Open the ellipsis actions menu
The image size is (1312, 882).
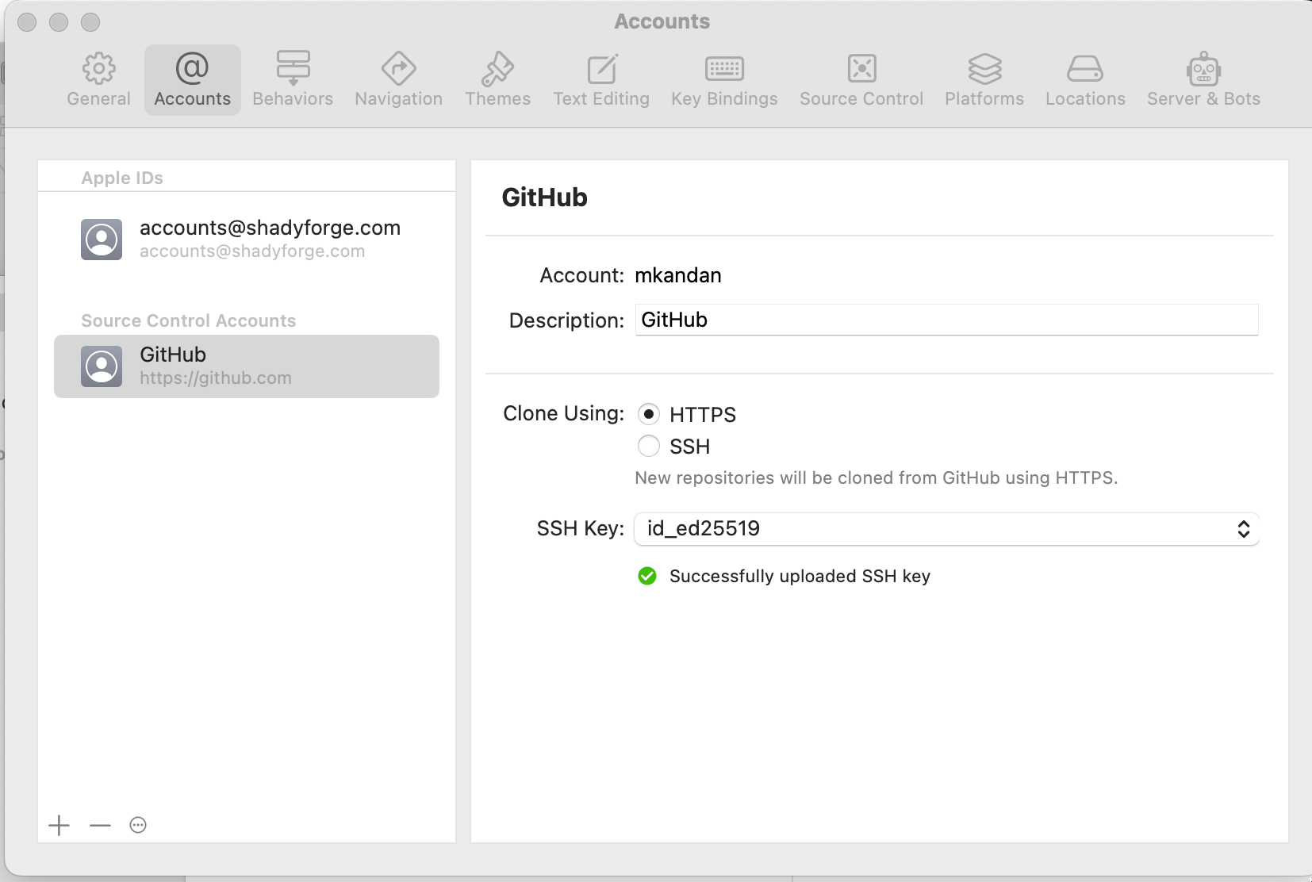coord(138,826)
